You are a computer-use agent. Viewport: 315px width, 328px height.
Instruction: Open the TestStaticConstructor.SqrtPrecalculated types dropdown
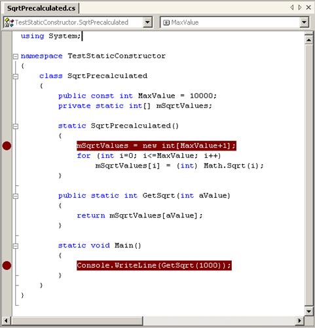click(147, 22)
